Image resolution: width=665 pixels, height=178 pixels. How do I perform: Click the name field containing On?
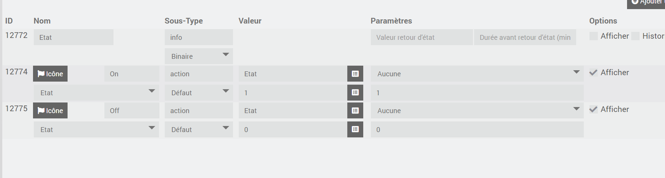point(132,74)
